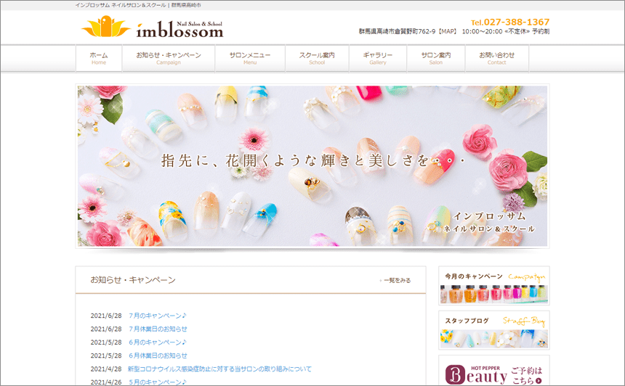This screenshot has width=625, height=386.
Task: Click the 【MAP】 link in header
Action: click(447, 31)
